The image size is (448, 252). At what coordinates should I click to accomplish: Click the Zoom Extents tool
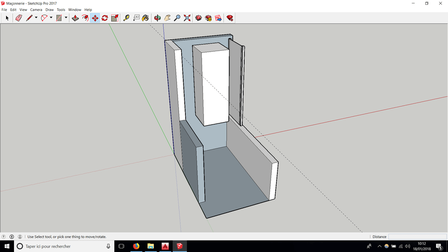click(x=187, y=18)
